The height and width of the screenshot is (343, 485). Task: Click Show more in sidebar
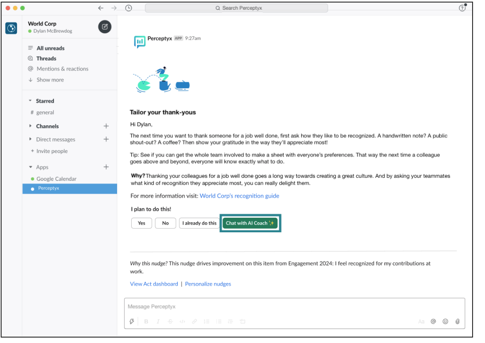(x=50, y=80)
